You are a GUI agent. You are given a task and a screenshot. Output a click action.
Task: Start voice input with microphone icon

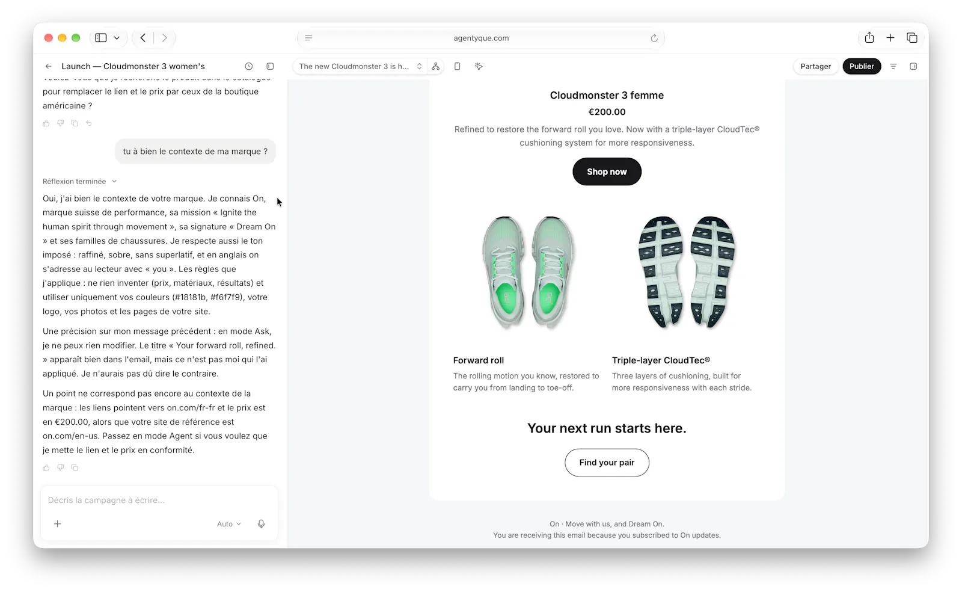(x=261, y=524)
